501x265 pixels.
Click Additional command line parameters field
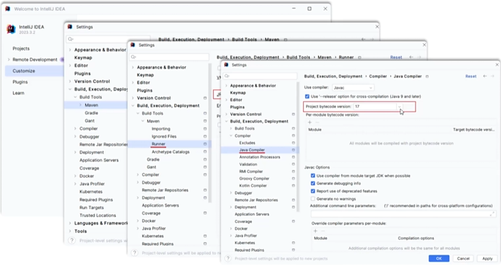[403, 214]
